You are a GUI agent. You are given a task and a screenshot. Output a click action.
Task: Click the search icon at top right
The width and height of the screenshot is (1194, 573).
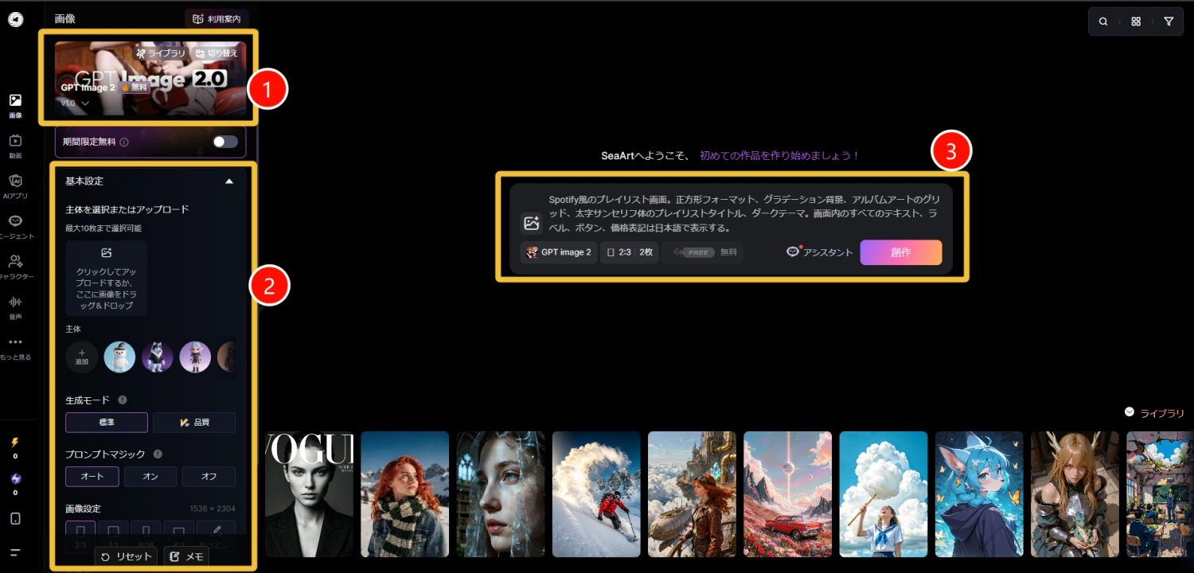point(1103,21)
